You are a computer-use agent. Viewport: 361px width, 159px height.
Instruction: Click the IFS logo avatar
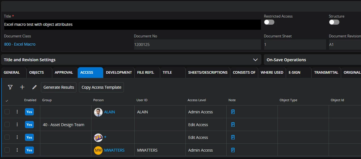coord(98,138)
